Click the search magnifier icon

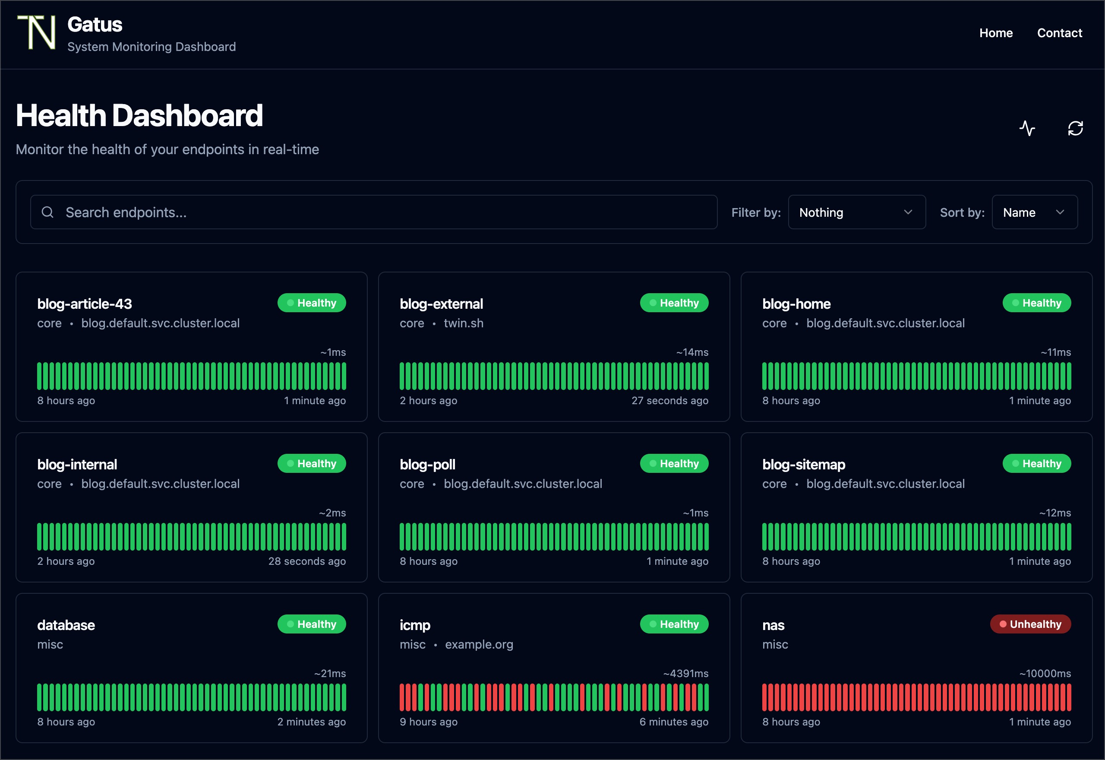tap(47, 212)
